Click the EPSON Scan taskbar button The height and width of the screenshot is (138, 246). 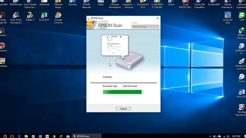pos(86,136)
